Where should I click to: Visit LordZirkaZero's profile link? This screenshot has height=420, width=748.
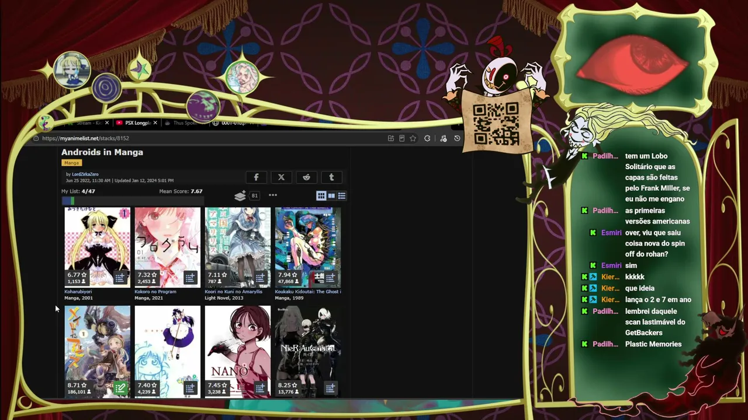[x=85, y=174]
